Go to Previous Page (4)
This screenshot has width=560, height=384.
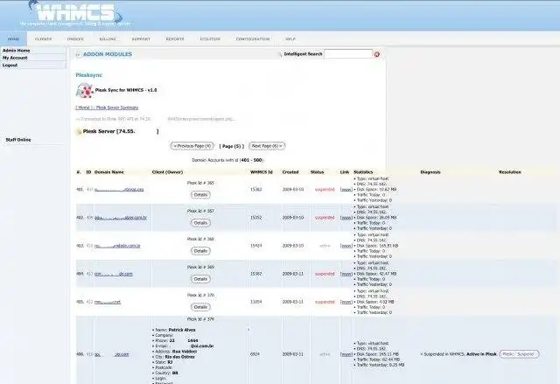(x=192, y=146)
